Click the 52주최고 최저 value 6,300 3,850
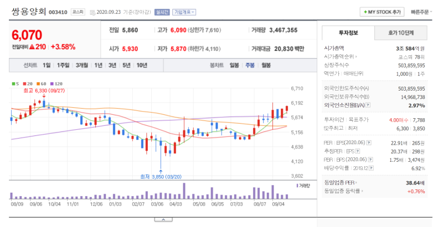The image size is (443, 227). (x=411, y=129)
